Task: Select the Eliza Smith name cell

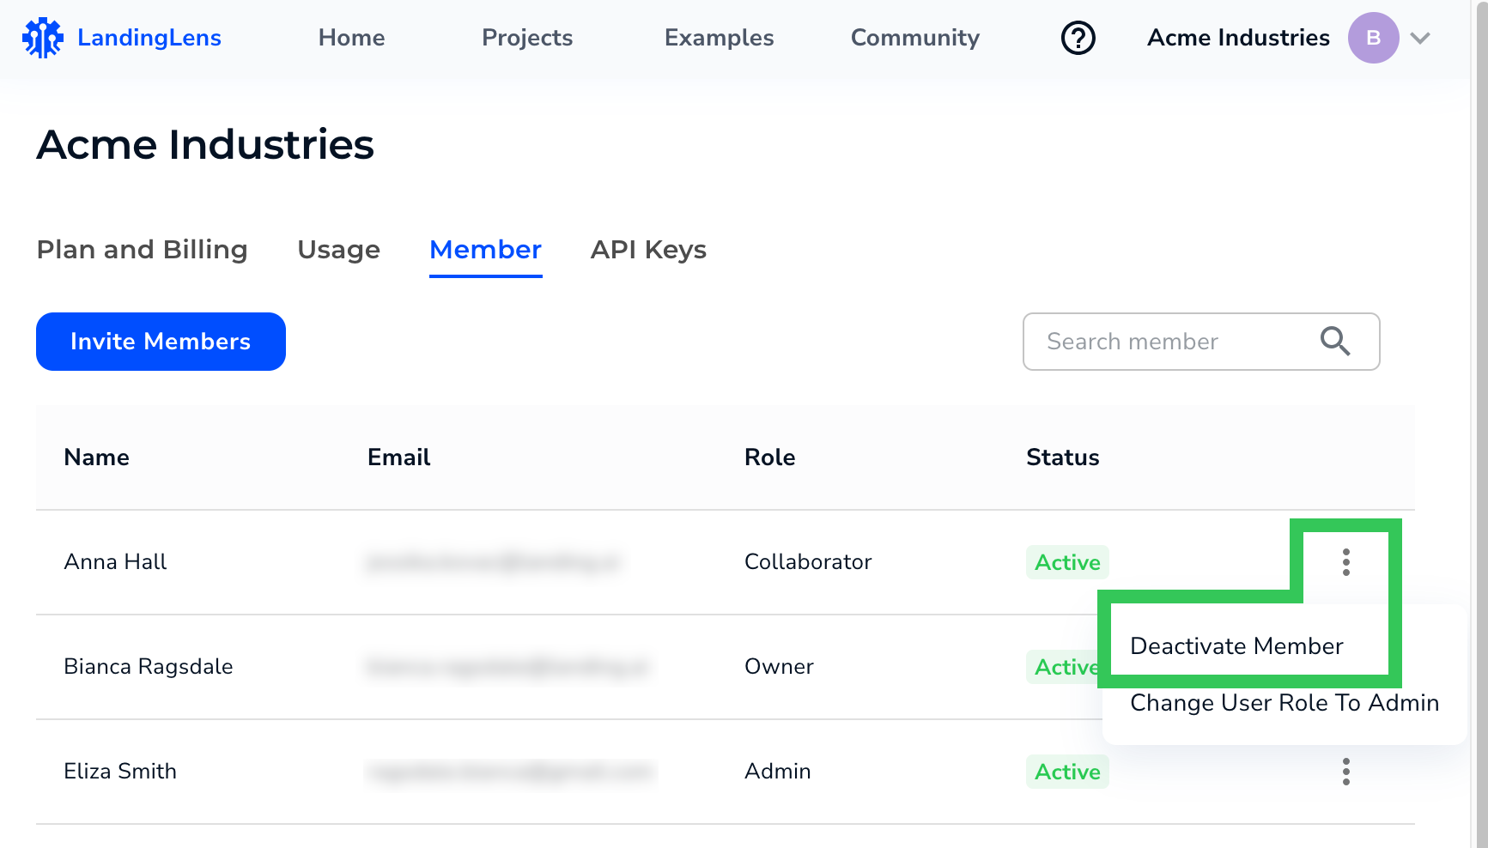Action: [121, 772]
